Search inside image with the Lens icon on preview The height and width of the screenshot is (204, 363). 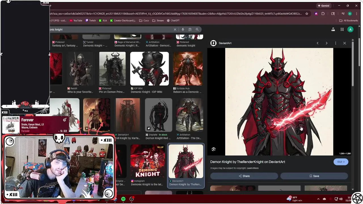point(214,149)
